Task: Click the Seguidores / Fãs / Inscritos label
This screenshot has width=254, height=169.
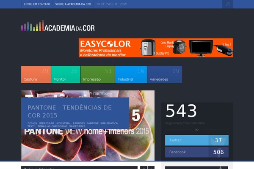Action: click(x=185, y=123)
